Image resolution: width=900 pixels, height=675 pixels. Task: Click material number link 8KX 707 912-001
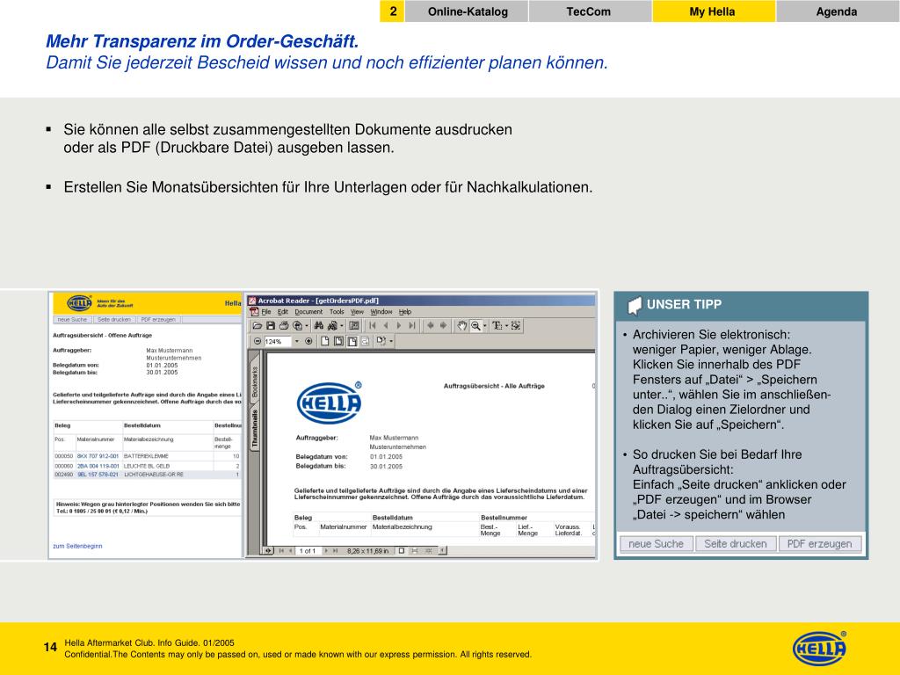coord(98,456)
